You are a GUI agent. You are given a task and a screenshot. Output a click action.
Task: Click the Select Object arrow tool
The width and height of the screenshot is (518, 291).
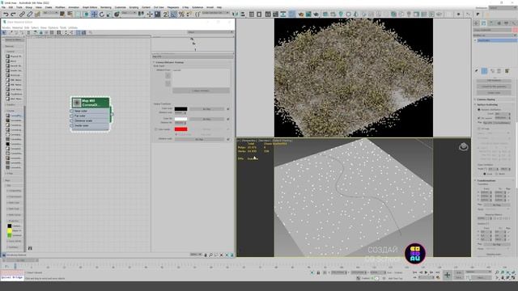62,15
